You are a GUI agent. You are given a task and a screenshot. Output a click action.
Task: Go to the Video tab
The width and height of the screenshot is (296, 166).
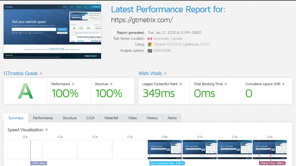[x=132, y=118]
